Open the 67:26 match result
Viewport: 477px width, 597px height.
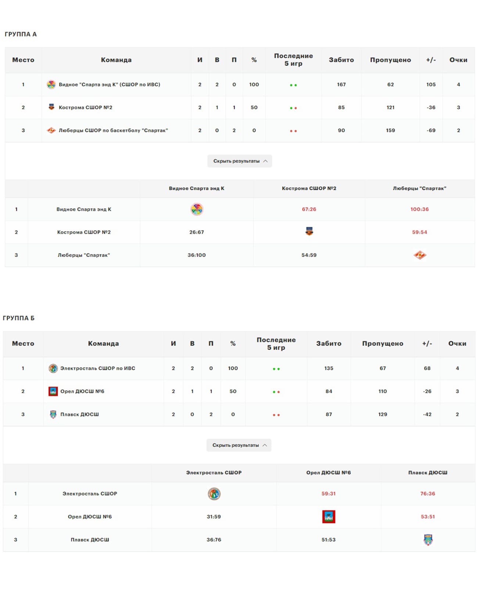tap(309, 209)
